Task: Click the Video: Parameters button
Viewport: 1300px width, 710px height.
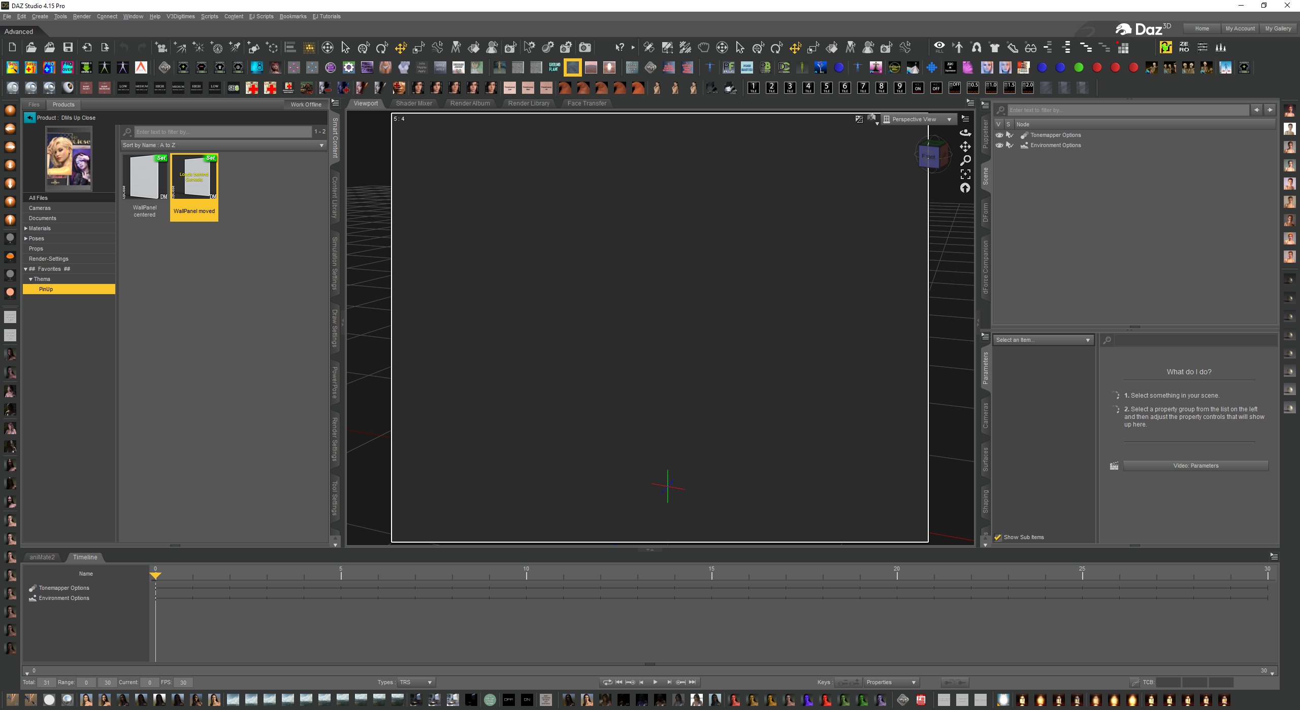Action: pyautogui.click(x=1195, y=466)
